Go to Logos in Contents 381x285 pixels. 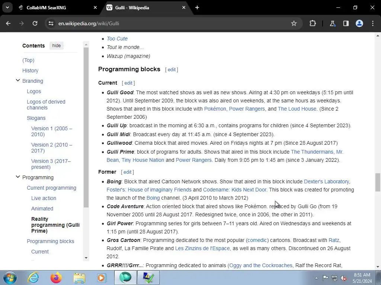[34, 91]
